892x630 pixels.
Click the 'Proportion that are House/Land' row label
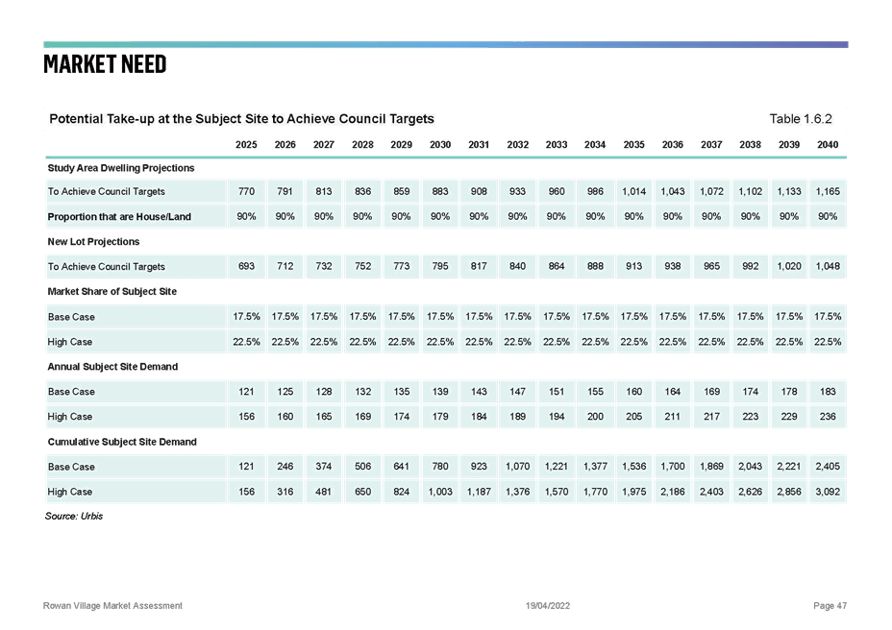(x=119, y=217)
